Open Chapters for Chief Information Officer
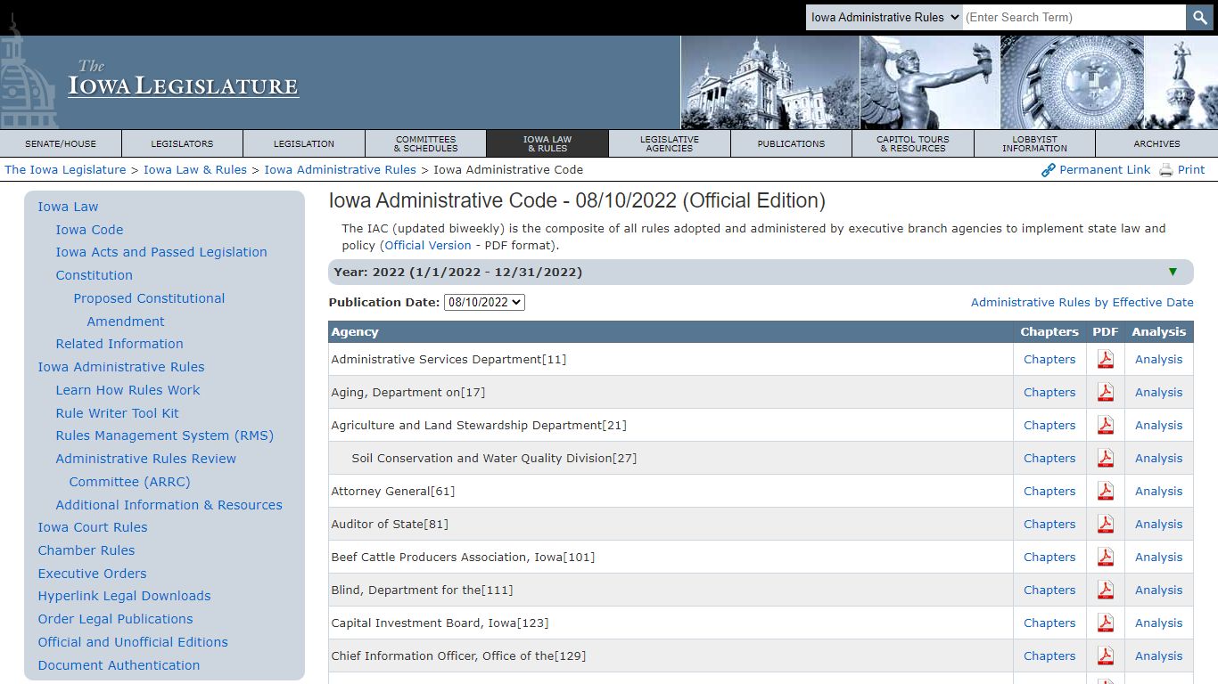This screenshot has width=1218, height=684. [1049, 655]
